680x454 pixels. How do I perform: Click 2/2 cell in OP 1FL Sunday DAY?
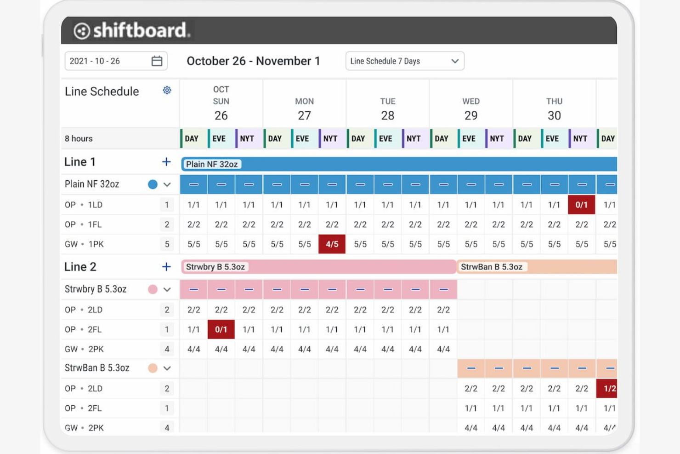click(193, 224)
